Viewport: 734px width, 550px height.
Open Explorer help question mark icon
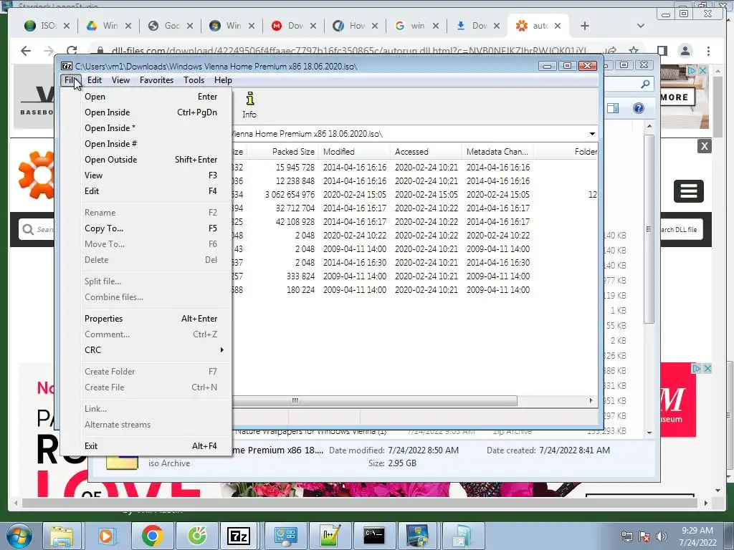click(x=638, y=108)
